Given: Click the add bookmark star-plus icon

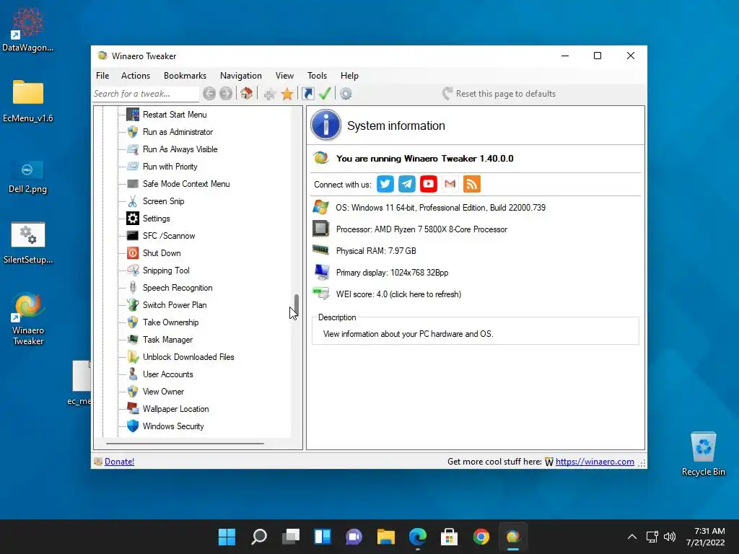Looking at the screenshot, I should click(270, 94).
